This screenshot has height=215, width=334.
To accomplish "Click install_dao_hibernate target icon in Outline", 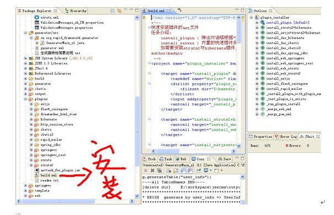I will 262,38.
